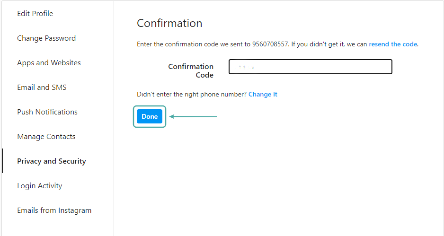The height and width of the screenshot is (236, 444).
Task: Open Privacy and Security section
Action: [52, 161]
